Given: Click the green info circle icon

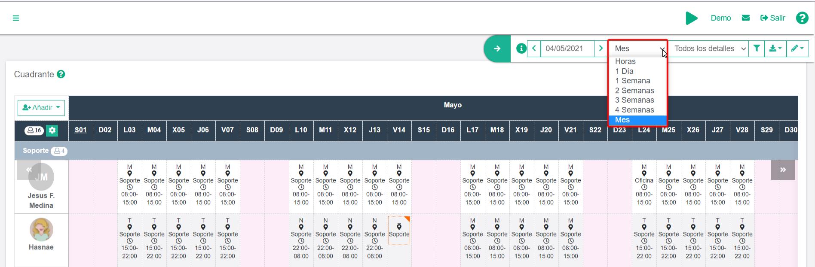Looking at the screenshot, I should [x=521, y=49].
